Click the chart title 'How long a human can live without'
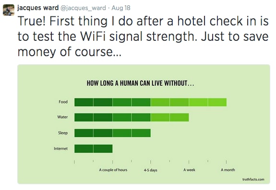 140,83
